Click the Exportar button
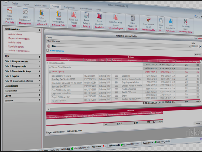Screen dimensions: 202x152 tap(198, 124)
